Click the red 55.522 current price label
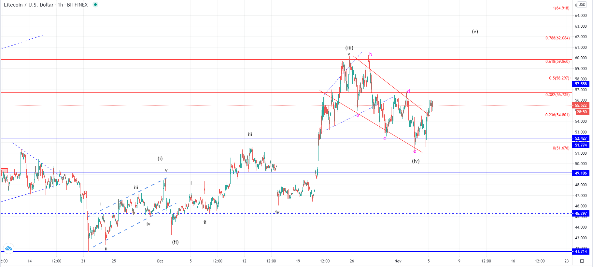 581,105
